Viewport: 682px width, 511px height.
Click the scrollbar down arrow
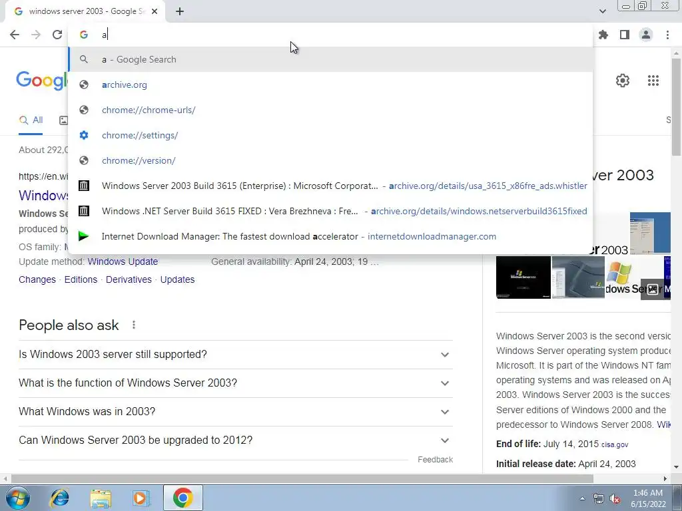pos(676,468)
